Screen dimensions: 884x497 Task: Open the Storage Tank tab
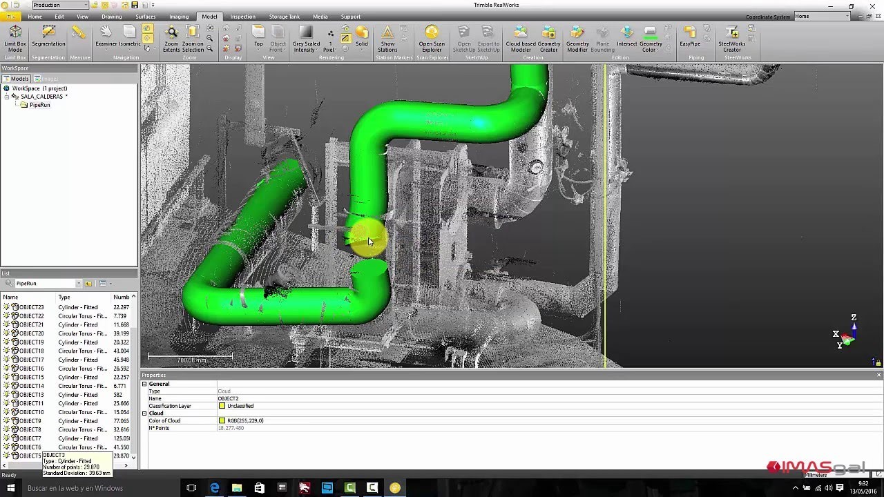tap(284, 17)
